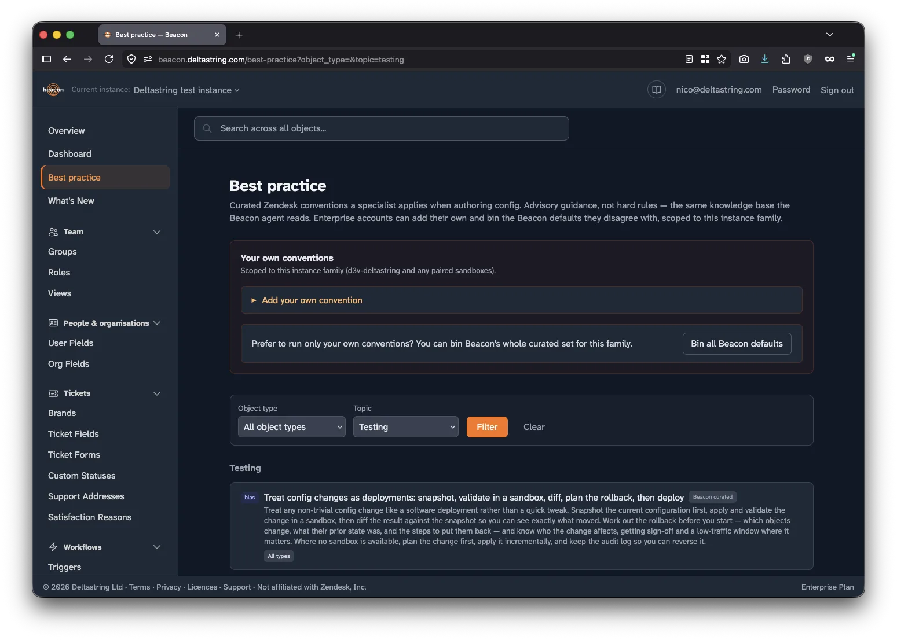Image resolution: width=897 pixels, height=640 pixels.
Task: Open the browser hamburger menu
Action: 851,59
